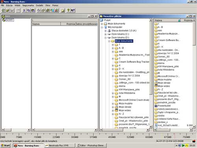Sort file list by Nazwa column header

(x=167, y=20)
